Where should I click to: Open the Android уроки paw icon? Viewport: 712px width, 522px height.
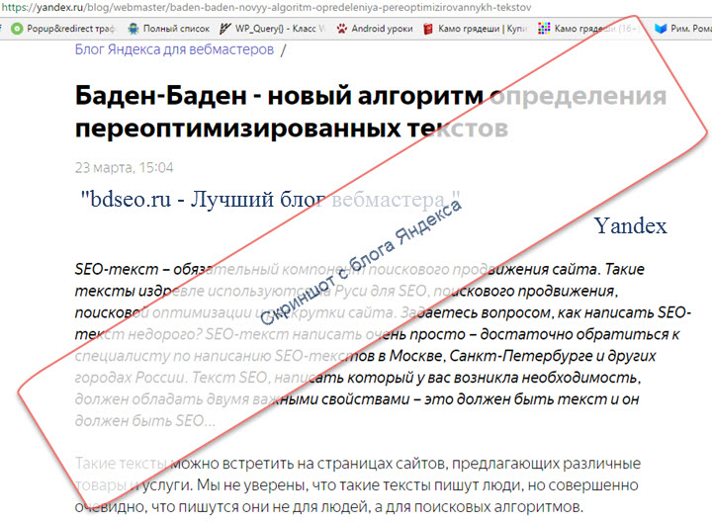(341, 29)
